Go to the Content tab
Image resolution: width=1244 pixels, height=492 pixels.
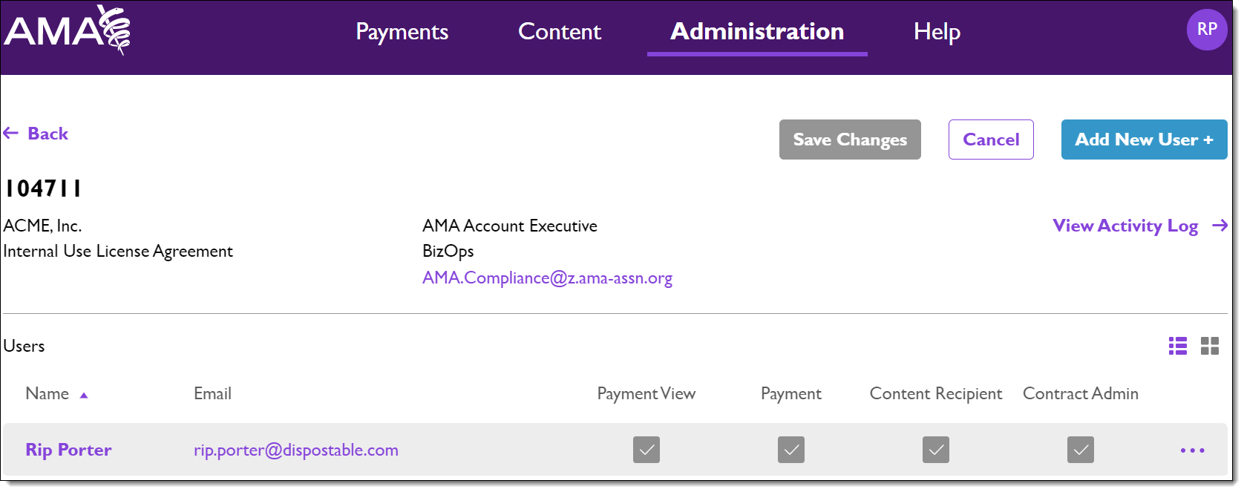(x=560, y=31)
